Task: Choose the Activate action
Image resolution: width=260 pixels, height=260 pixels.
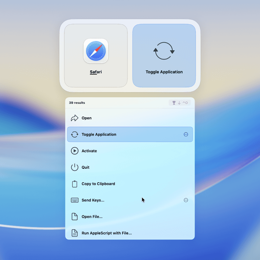Action: coord(130,151)
